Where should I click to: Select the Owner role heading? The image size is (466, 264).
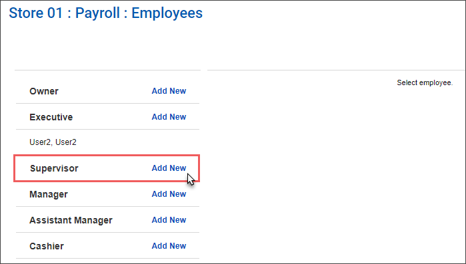click(x=44, y=91)
